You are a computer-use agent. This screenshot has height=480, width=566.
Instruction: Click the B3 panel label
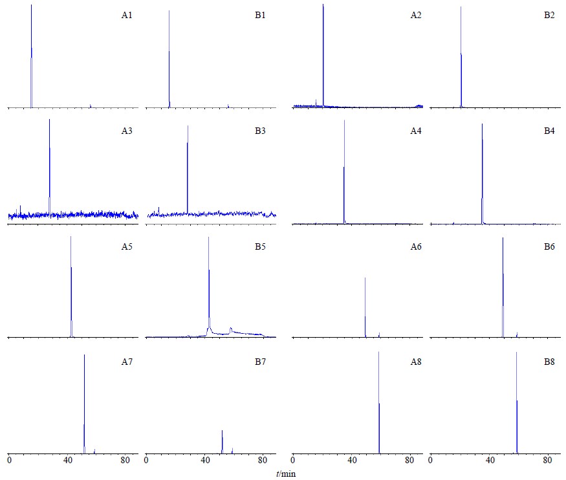pos(260,131)
